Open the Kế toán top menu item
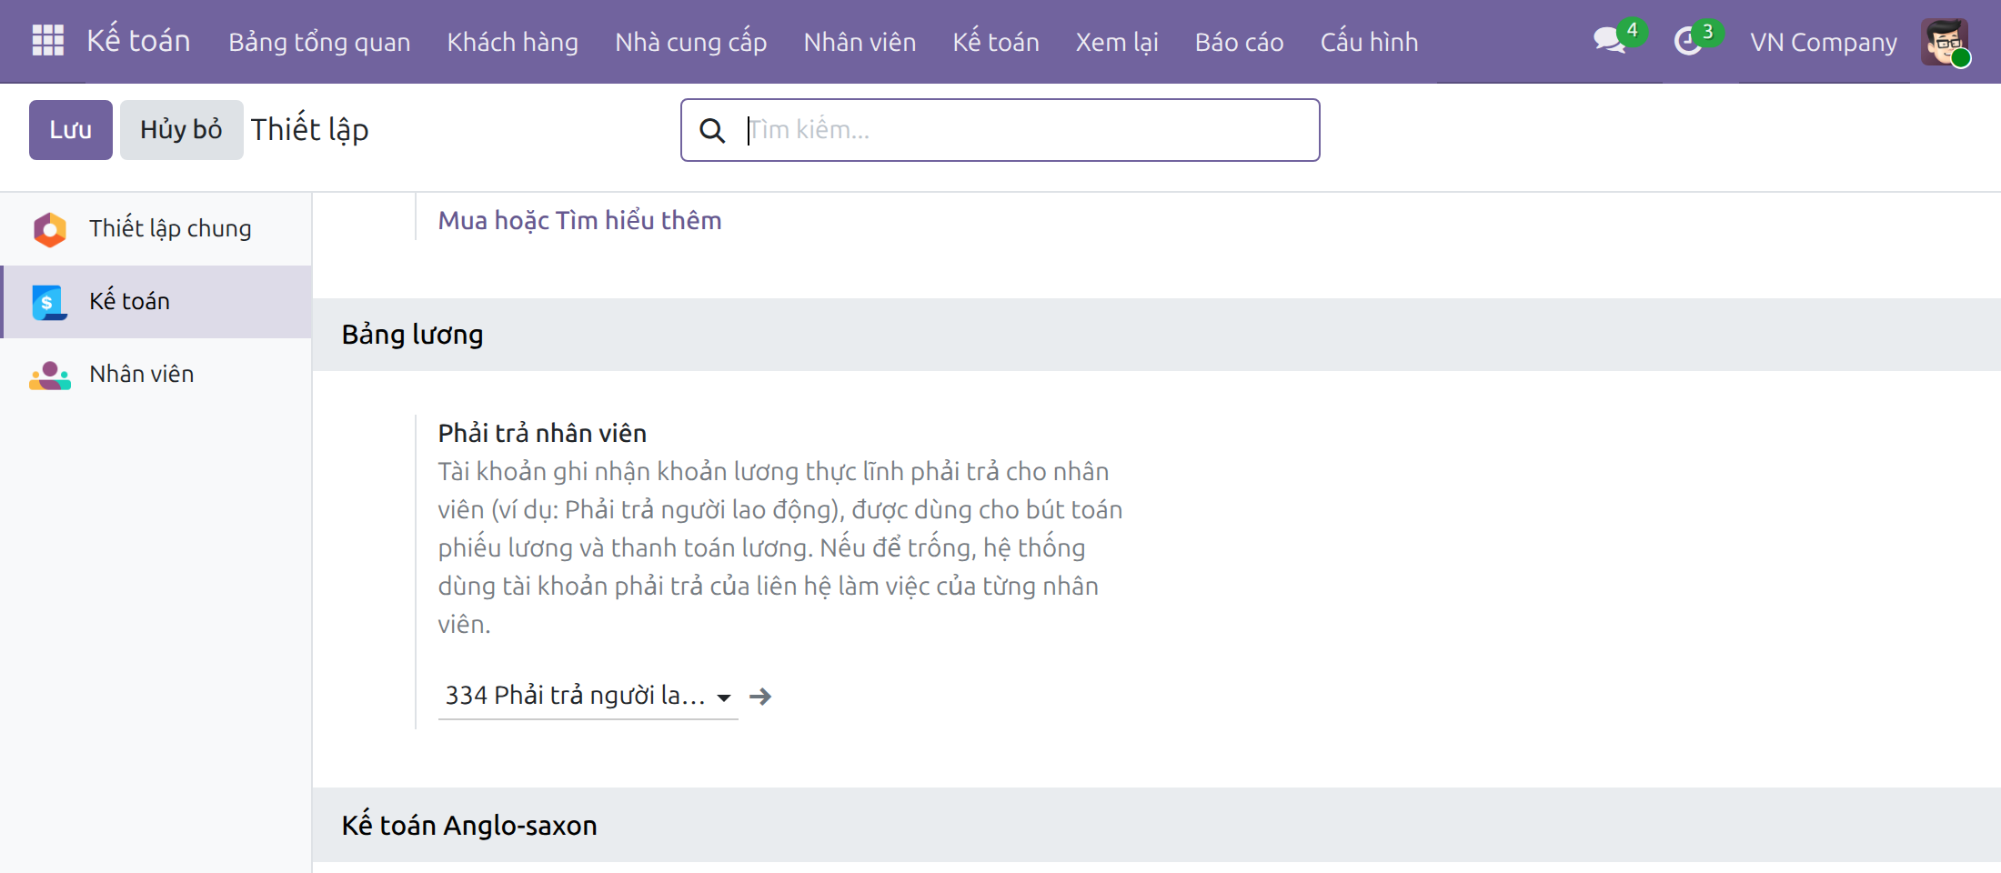This screenshot has height=873, width=2001. [996, 42]
